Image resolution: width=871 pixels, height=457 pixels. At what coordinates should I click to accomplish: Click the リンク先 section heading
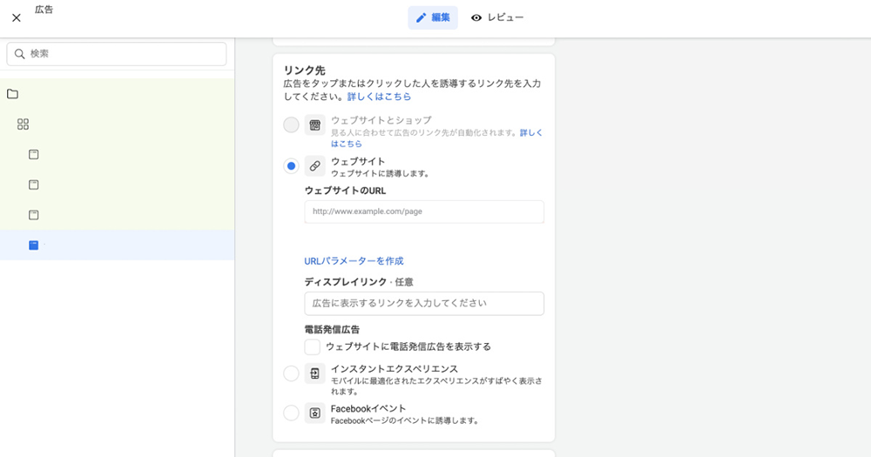tap(304, 71)
